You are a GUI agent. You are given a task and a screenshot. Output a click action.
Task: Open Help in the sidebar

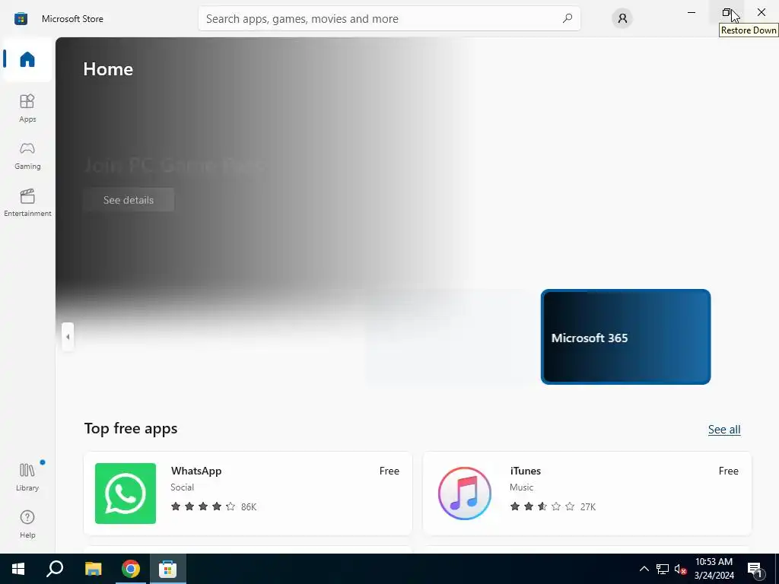click(x=27, y=524)
